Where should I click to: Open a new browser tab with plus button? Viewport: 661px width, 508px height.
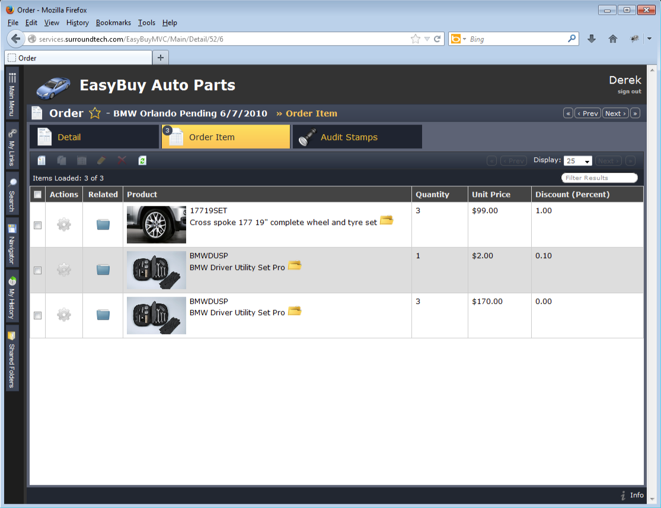161,58
